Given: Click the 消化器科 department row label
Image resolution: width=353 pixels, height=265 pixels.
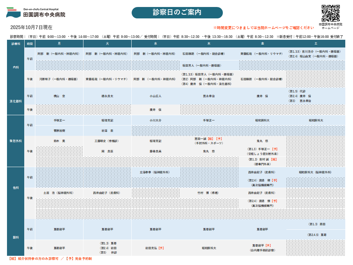Looking at the screenshot, I should pyautogui.click(x=16, y=101).
